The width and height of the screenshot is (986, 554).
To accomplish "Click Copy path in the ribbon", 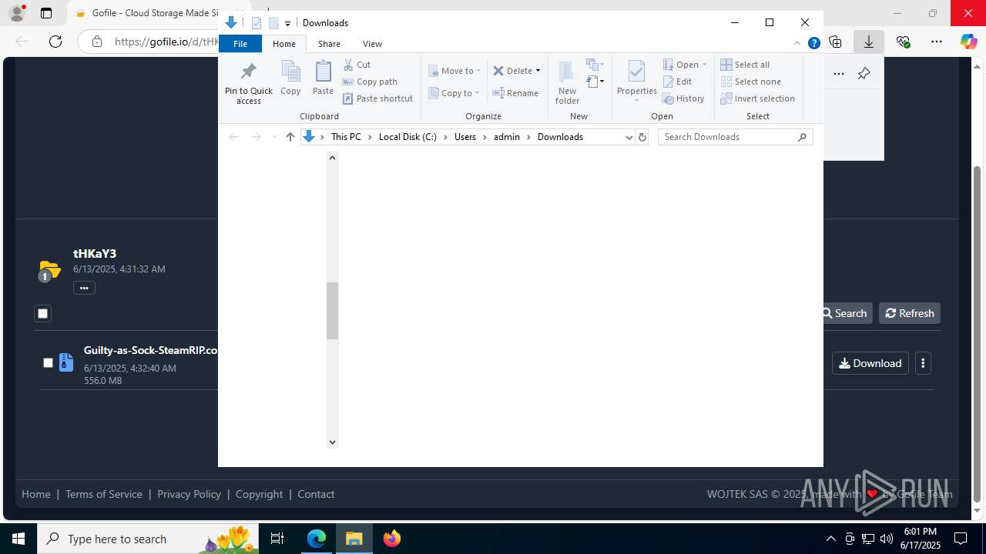I will 370,82.
